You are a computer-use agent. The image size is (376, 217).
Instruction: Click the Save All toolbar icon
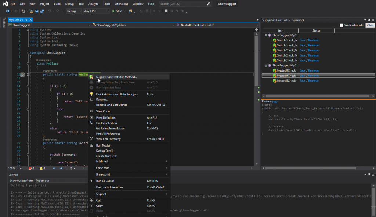[x=43, y=11]
